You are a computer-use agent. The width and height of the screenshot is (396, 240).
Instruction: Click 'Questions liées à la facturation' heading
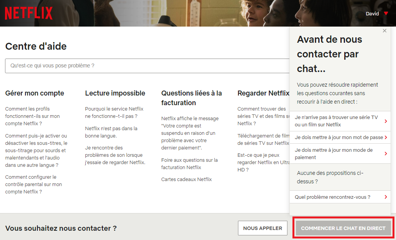[x=192, y=98]
